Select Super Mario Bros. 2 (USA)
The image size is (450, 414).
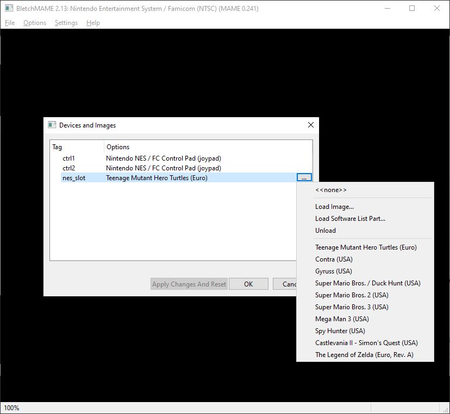pyautogui.click(x=365, y=295)
